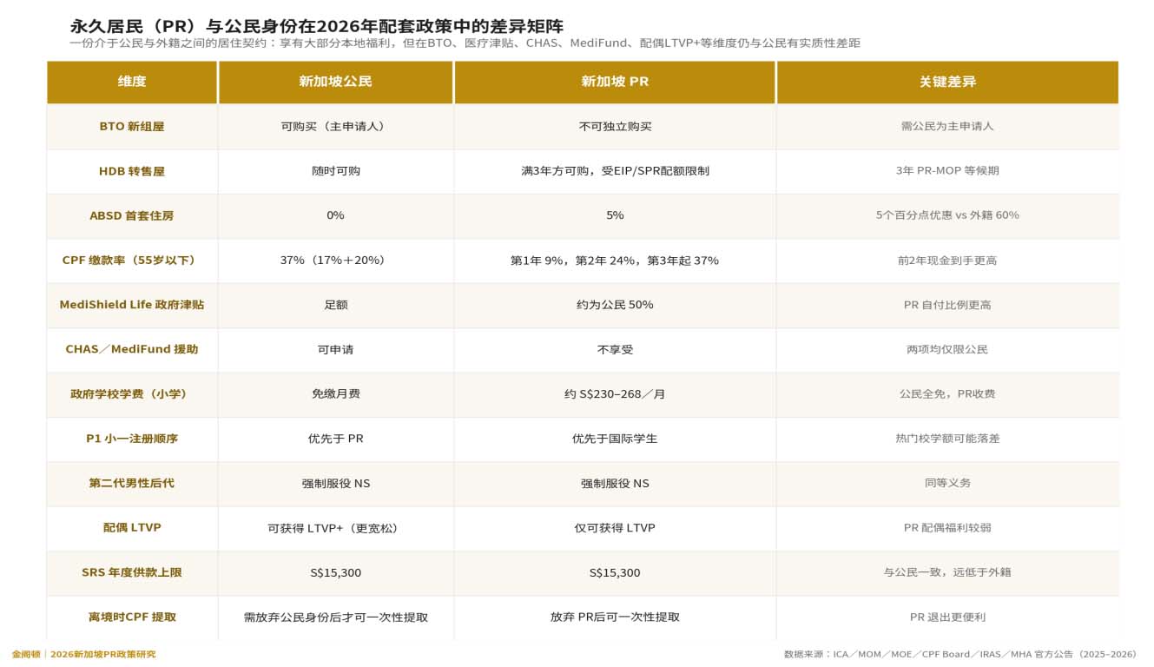This screenshot has width=1154, height=667.
Task: Click the cell 3年 PR-MOP 等候期
Action: (x=947, y=171)
